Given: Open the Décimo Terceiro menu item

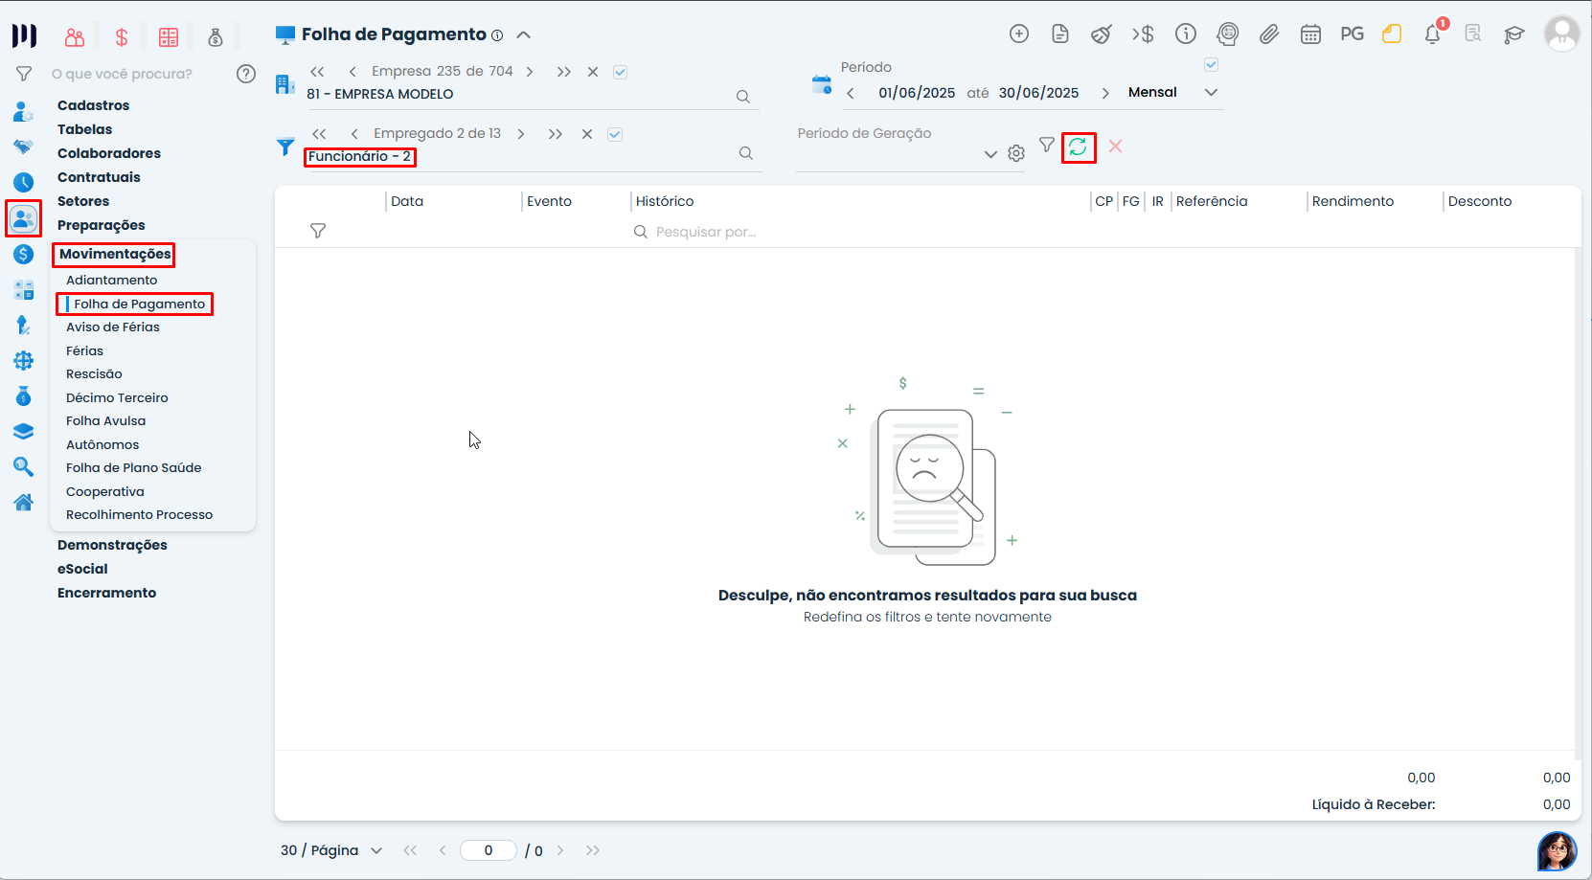Looking at the screenshot, I should point(117,397).
